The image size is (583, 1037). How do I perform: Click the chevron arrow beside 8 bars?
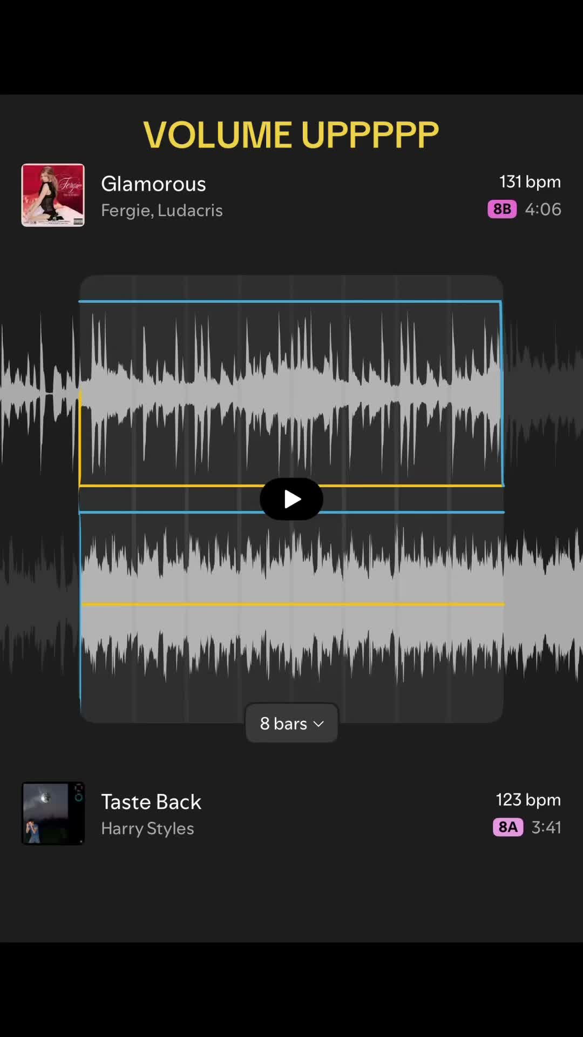click(x=318, y=724)
